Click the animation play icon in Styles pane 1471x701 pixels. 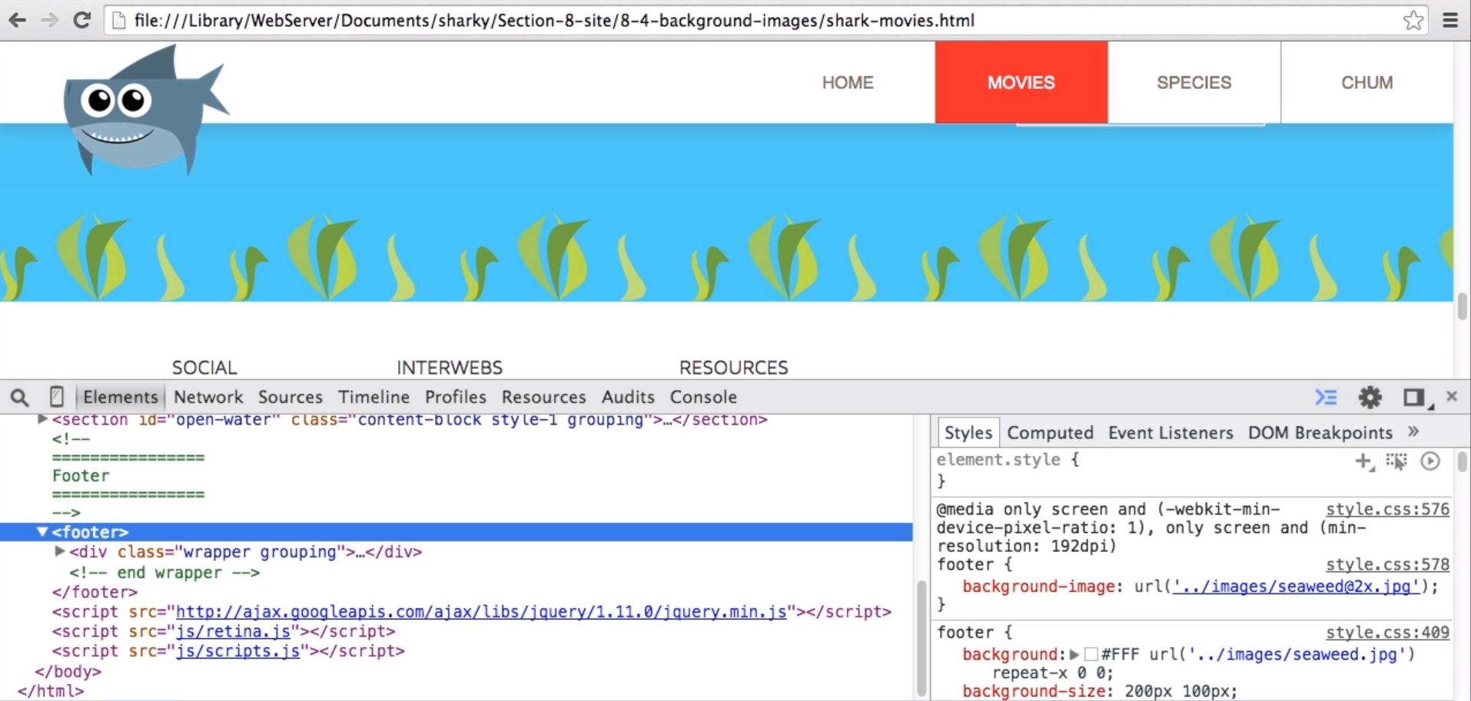point(1429,461)
